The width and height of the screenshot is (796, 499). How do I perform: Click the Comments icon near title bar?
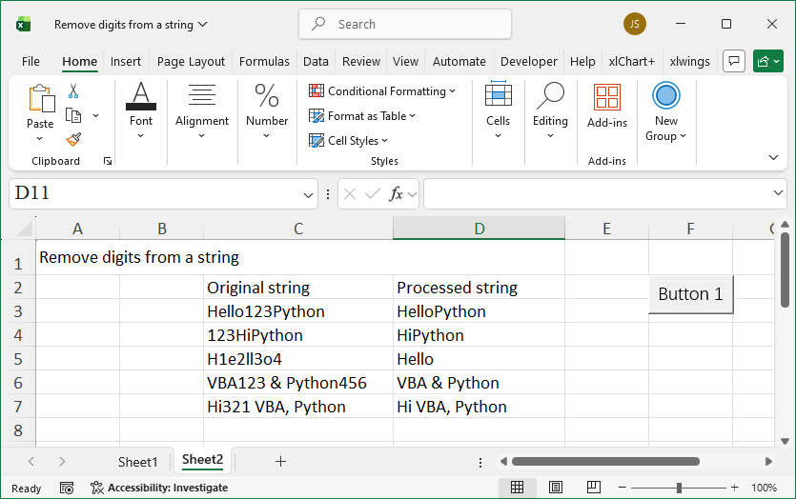coord(733,61)
